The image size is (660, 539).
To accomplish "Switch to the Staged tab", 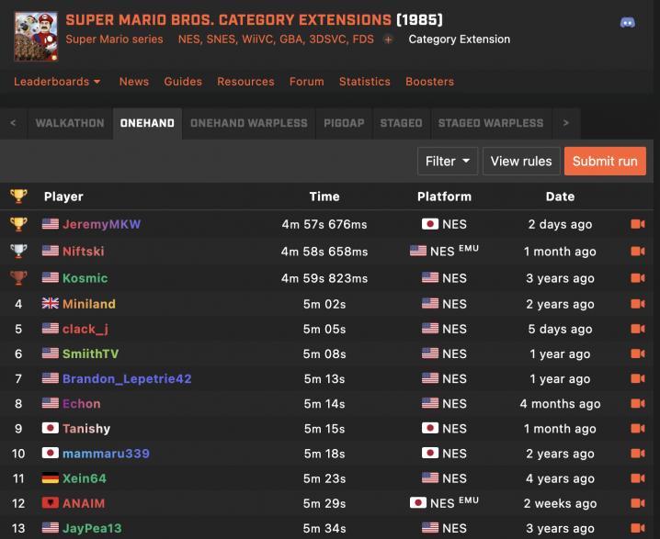I will pyautogui.click(x=401, y=123).
